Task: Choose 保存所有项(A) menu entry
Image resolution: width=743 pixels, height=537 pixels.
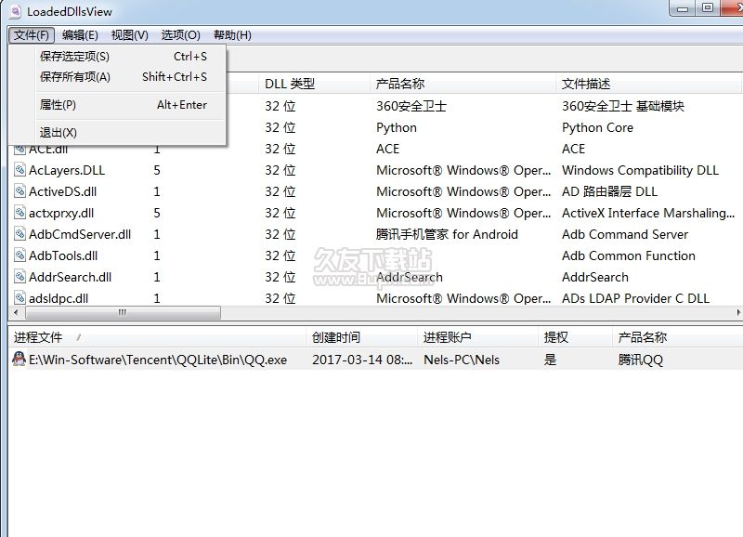Action: (x=124, y=77)
